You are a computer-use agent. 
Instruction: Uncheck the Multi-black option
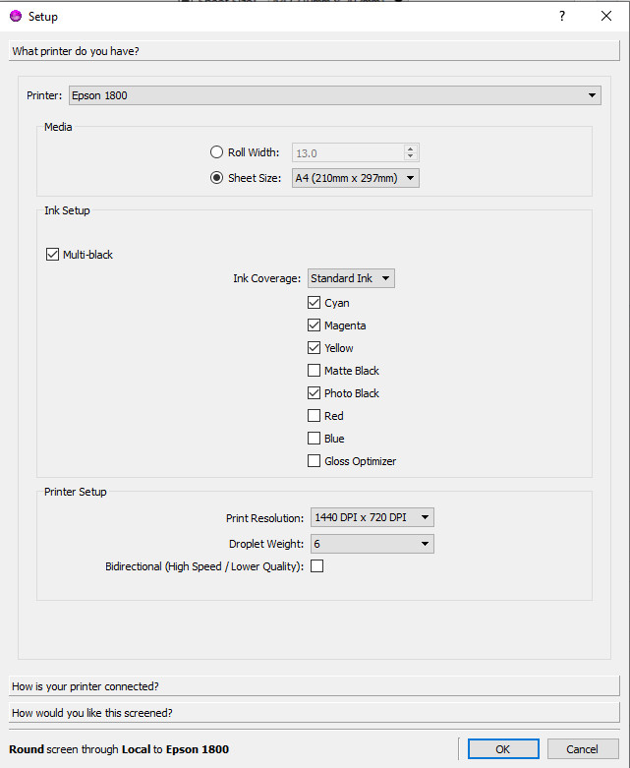click(x=53, y=255)
